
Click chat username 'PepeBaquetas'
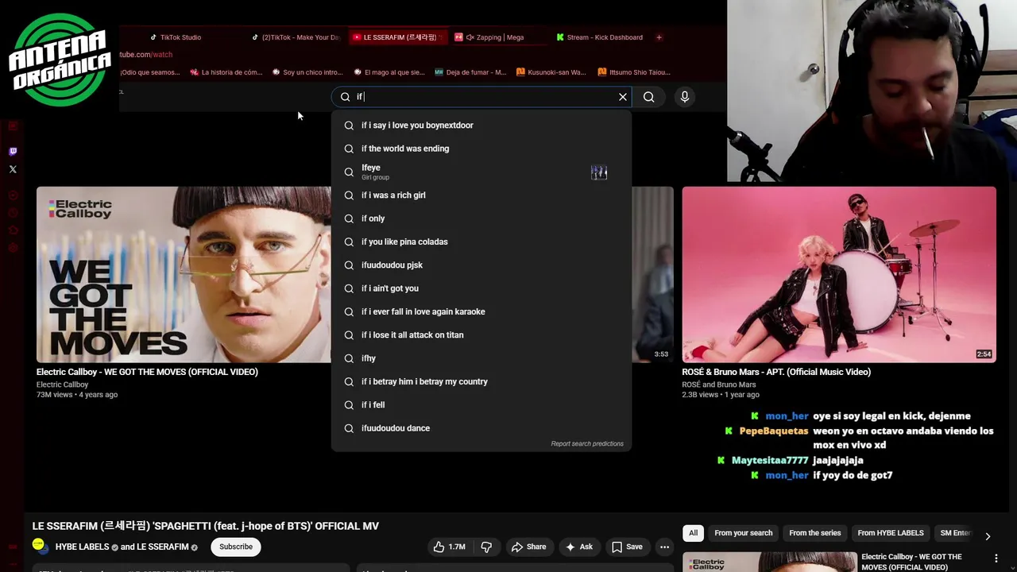coord(774,431)
